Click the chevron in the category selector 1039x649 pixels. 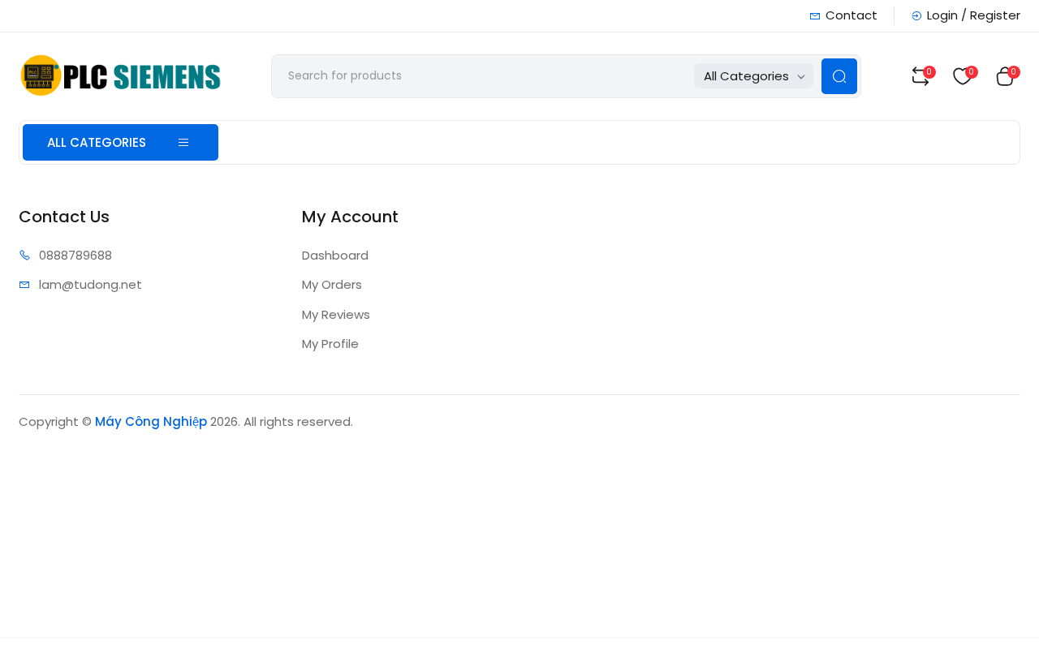click(x=801, y=77)
